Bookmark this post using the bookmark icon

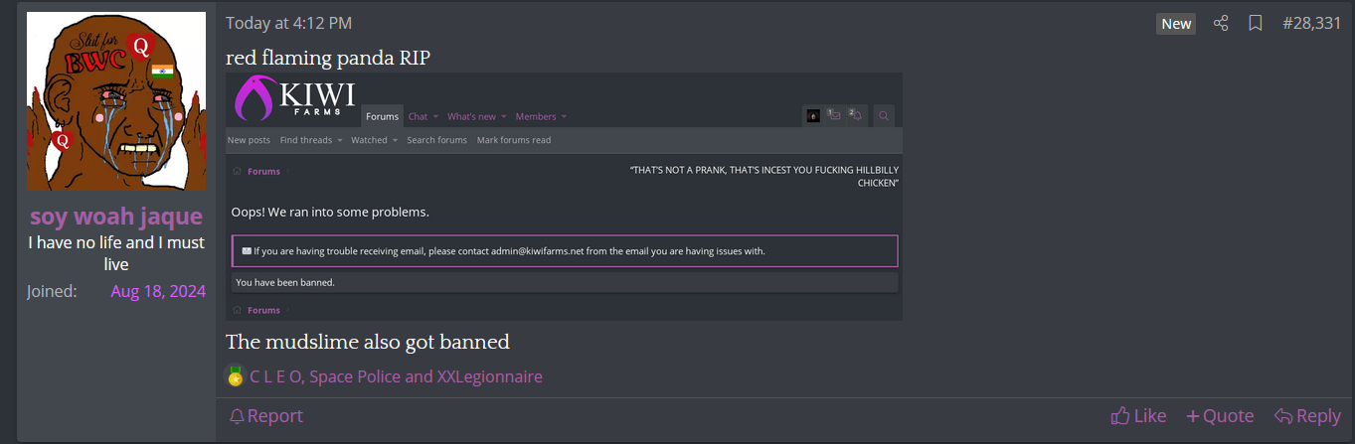(x=1255, y=24)
